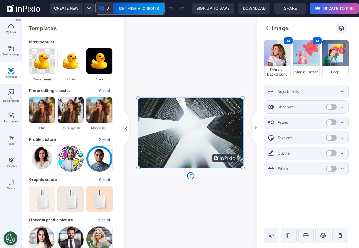
Task: Turn on the Filters toggle
Action: coord(331,122)
